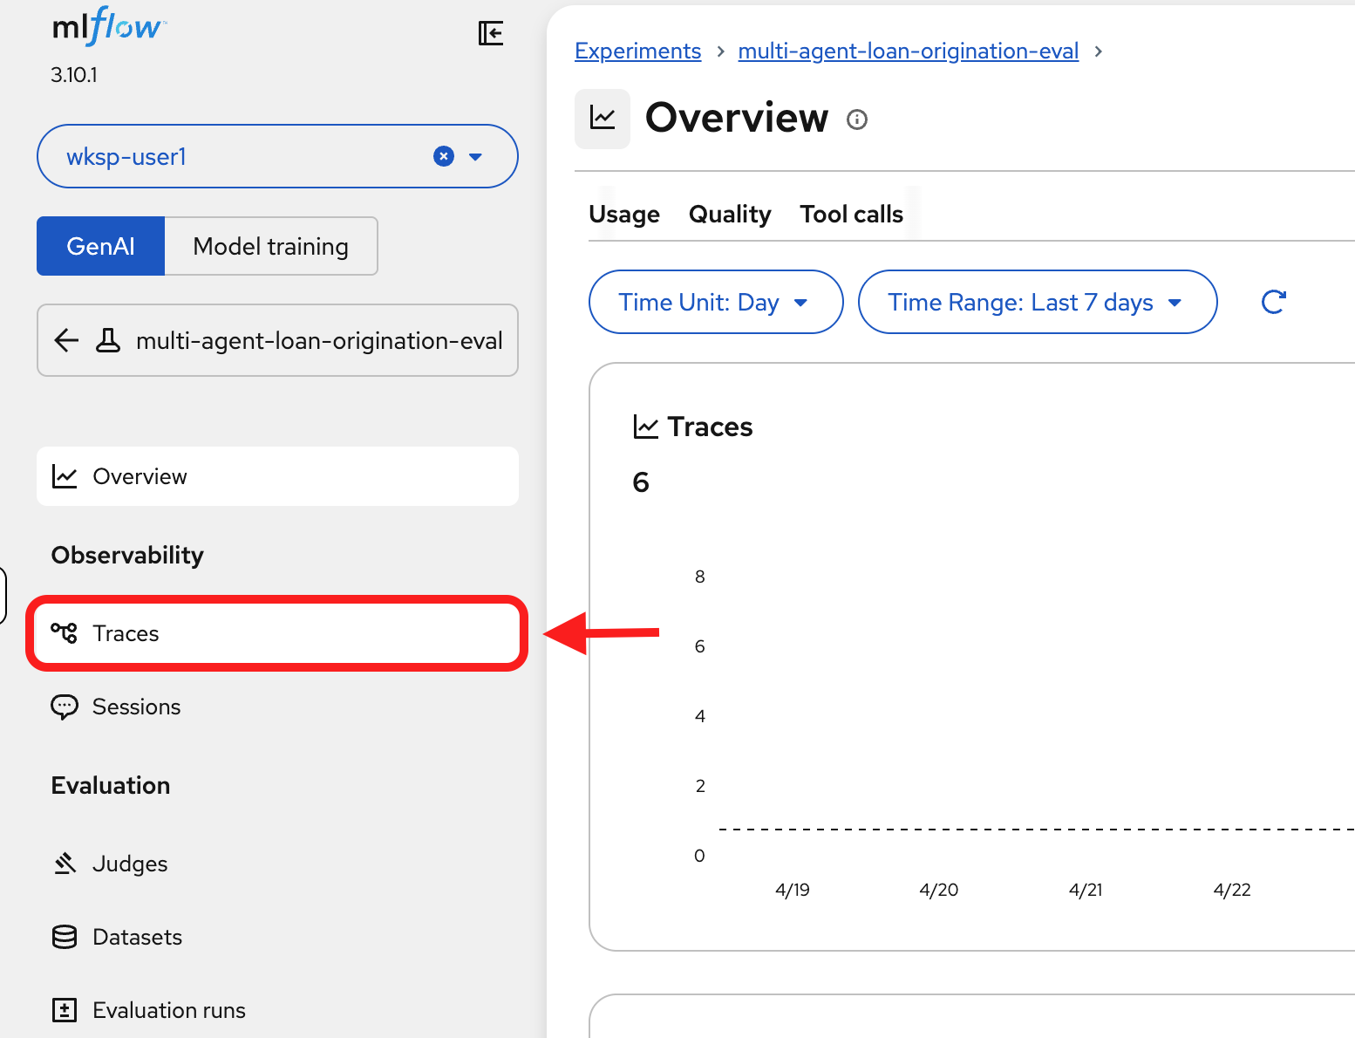Screen dimensions: 1355x1038
Task: Click the Traces chart title
Action: (x=710, y=427)
